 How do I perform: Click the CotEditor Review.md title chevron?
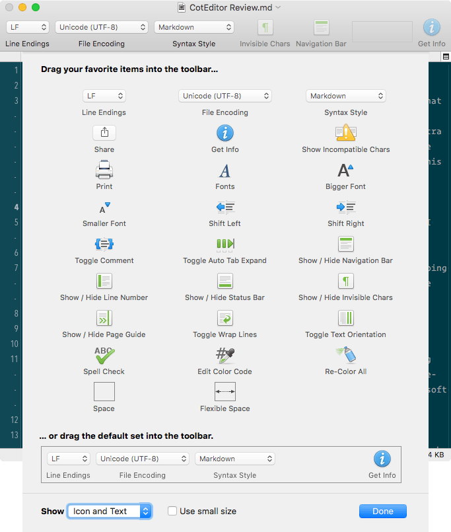click(x=278, y=7)
